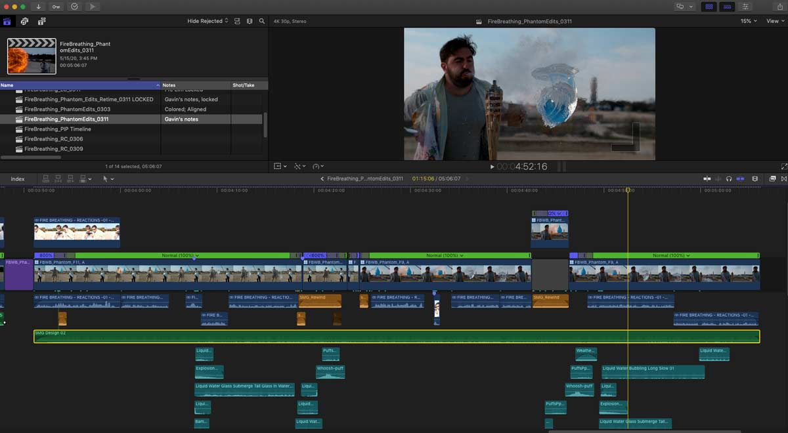Select the Liquid Water Bubbling Long Slow 01 clip

[x=653, y=372]
